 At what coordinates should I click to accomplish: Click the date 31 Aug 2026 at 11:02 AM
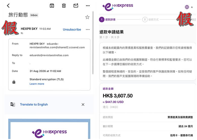[45, 71]
